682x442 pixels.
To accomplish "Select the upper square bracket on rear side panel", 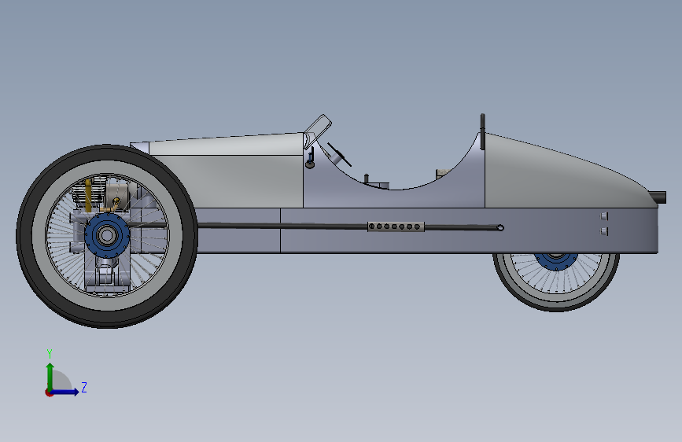I will click(x=604, y=216).
